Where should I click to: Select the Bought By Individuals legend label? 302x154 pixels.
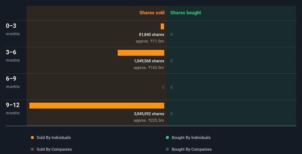[x=191, y=137]
